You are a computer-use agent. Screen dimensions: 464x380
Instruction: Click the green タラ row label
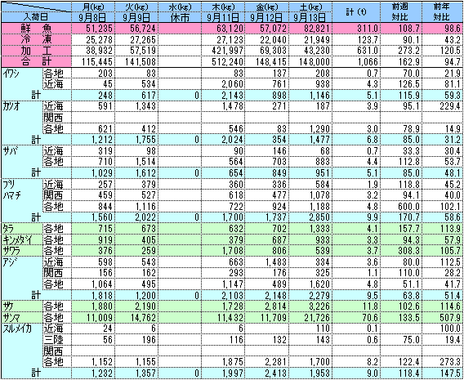point(21,229)
